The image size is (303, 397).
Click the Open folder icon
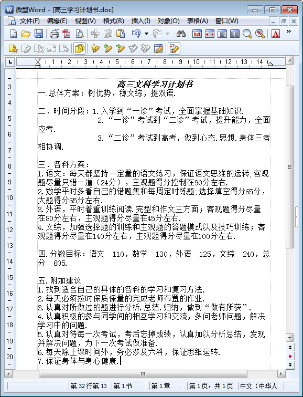26,34
